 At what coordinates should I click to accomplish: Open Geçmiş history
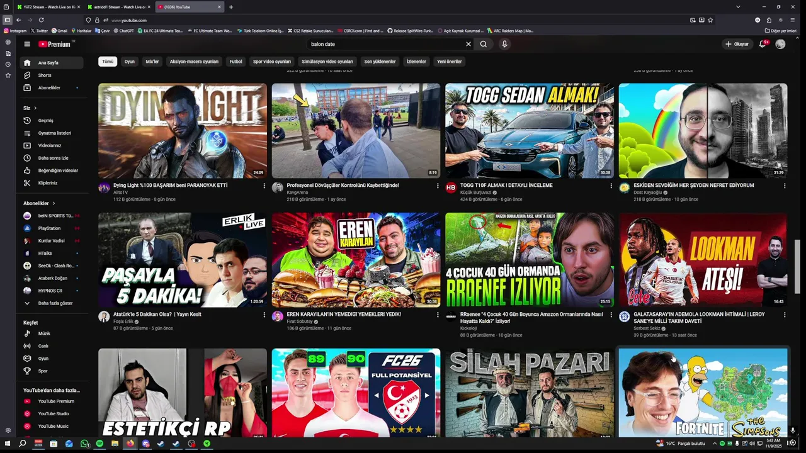click(x=52, y=120)
